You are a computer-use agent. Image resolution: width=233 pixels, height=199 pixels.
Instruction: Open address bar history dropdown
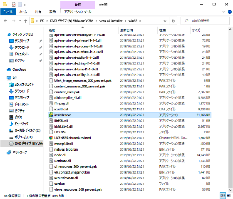[x=165, y=21]
